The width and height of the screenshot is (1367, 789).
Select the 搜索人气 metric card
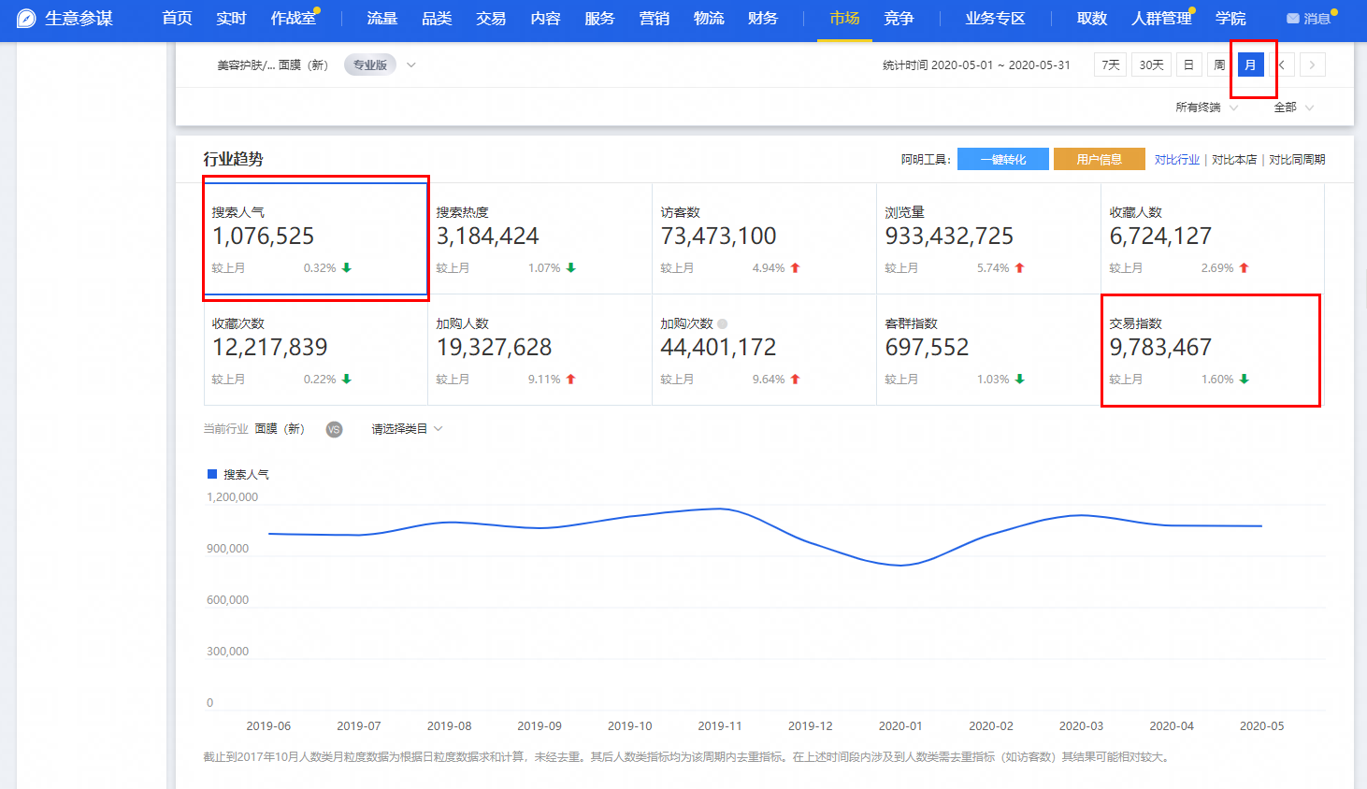point(316,238)
